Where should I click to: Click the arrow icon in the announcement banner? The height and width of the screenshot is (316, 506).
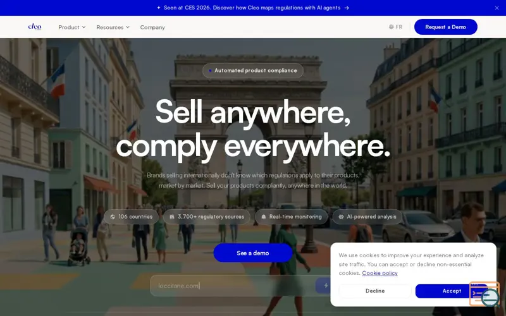[347, 8]
